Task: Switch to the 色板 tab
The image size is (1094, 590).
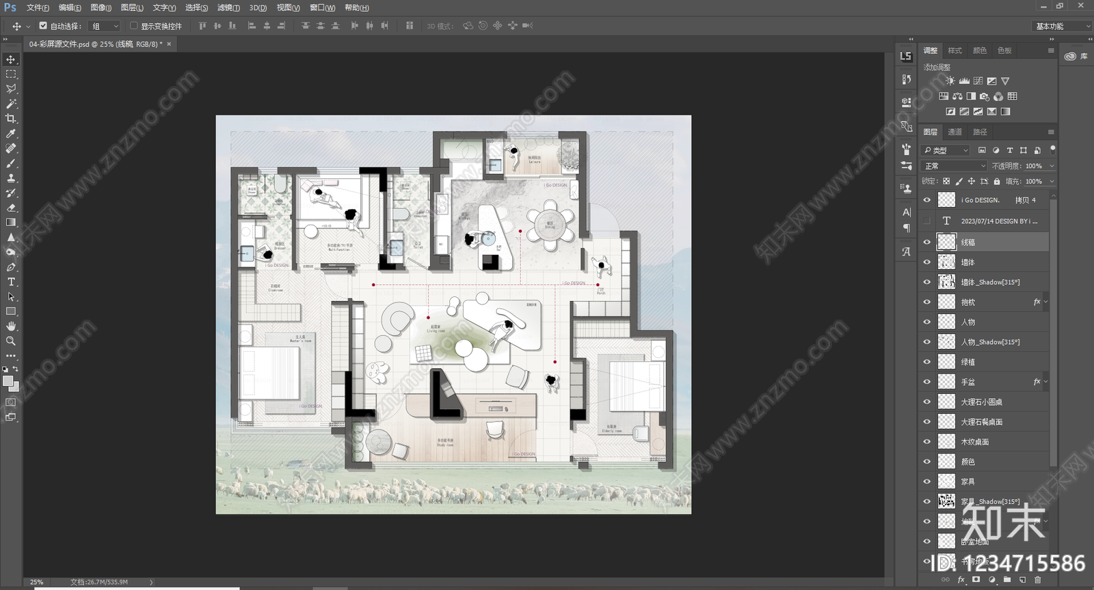Action: point(1004,51)
